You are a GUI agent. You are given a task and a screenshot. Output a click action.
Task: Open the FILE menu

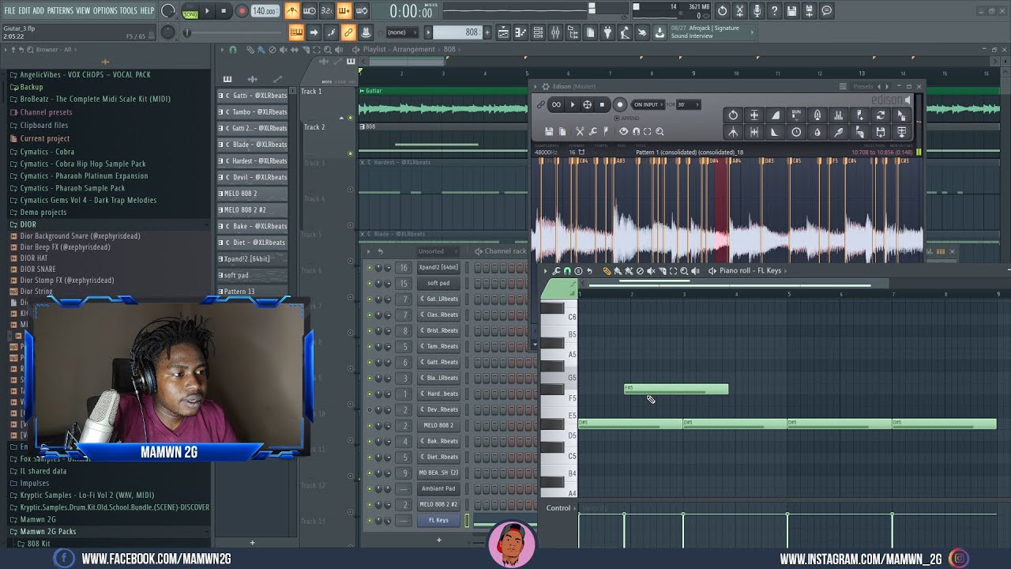pyautogui.click(x=9, y=10)
